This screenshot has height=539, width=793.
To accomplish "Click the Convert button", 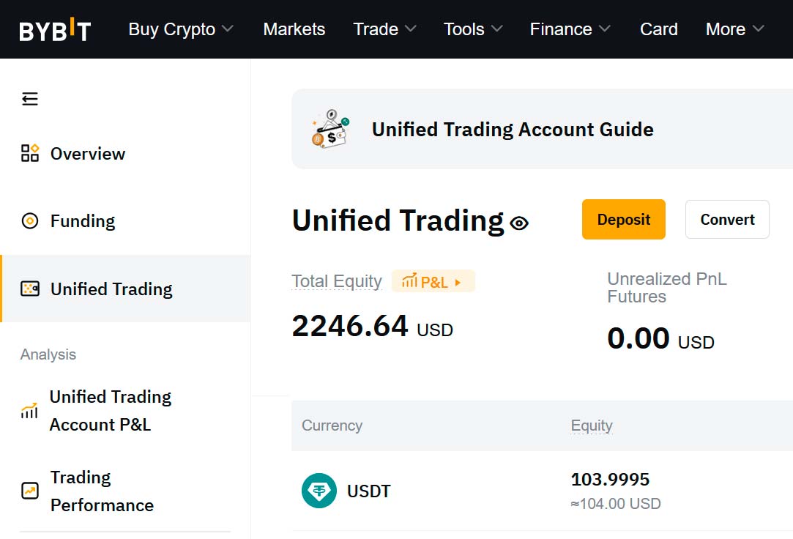I will tap(727, 220).
